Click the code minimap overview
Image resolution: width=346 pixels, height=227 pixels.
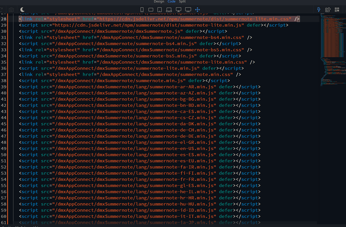click(x=333, y=50)
